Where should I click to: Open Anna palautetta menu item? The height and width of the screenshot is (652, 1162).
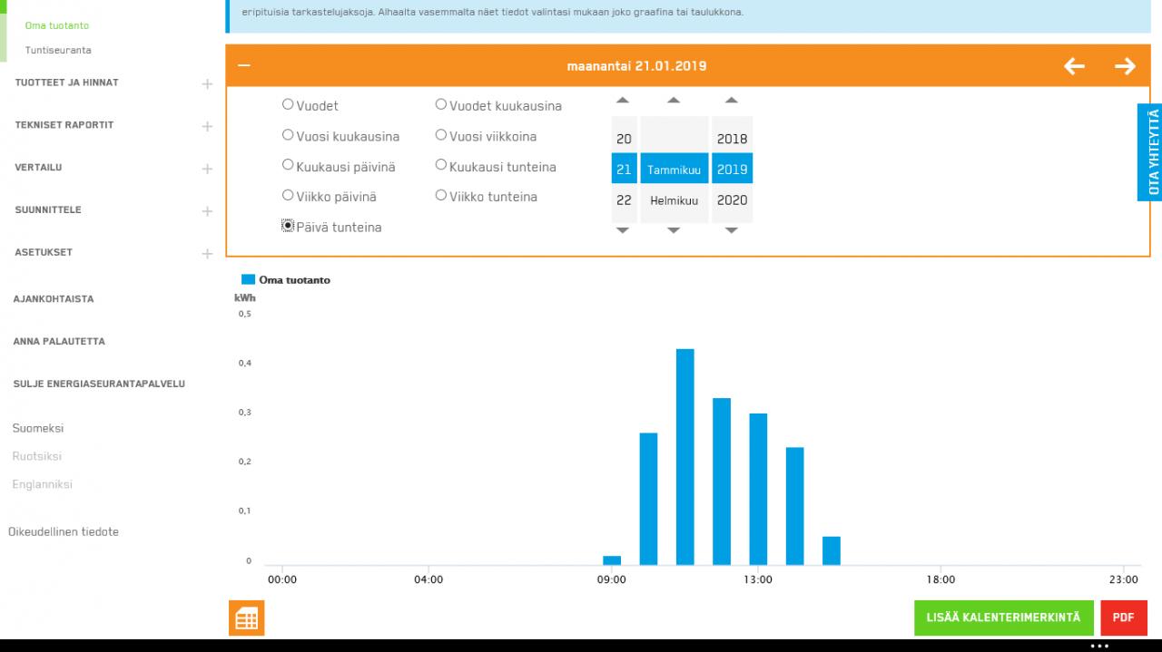[x=59, y=341]
